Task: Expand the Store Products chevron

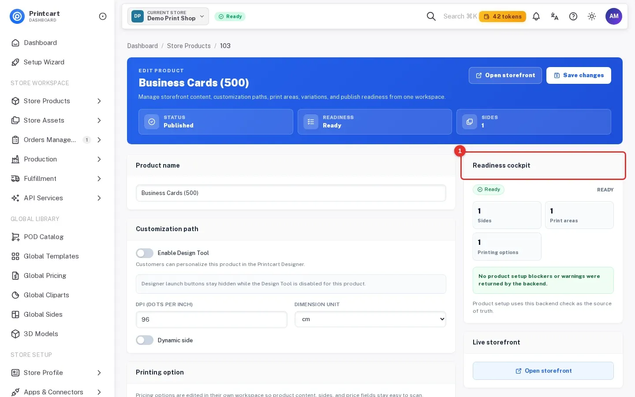Action: coord(99,101)
